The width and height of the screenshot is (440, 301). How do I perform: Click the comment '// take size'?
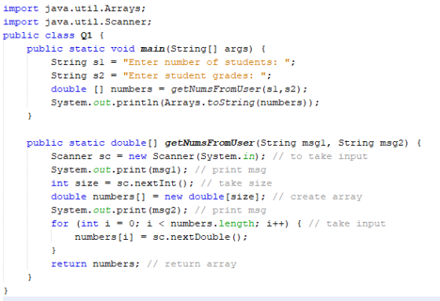[236, 183]
